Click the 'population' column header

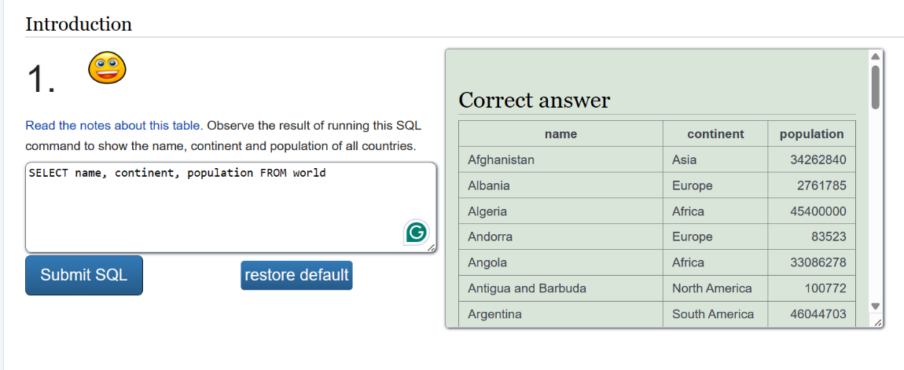[812, 134]
